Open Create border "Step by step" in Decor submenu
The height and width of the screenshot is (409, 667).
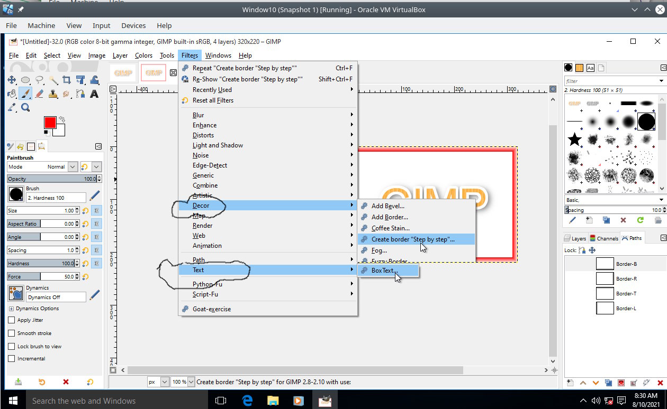point(416,239)
